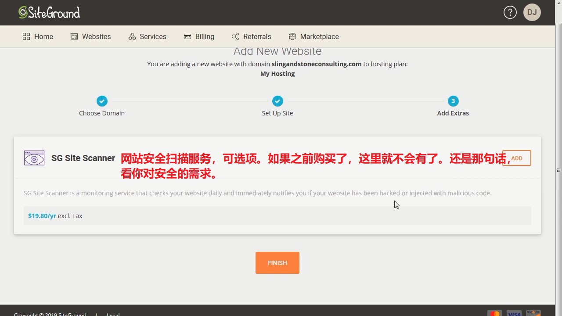This screenshot has height=316, width=562.
Task: Click the SG Site Scanner heading
Action: tap(83, 158)
